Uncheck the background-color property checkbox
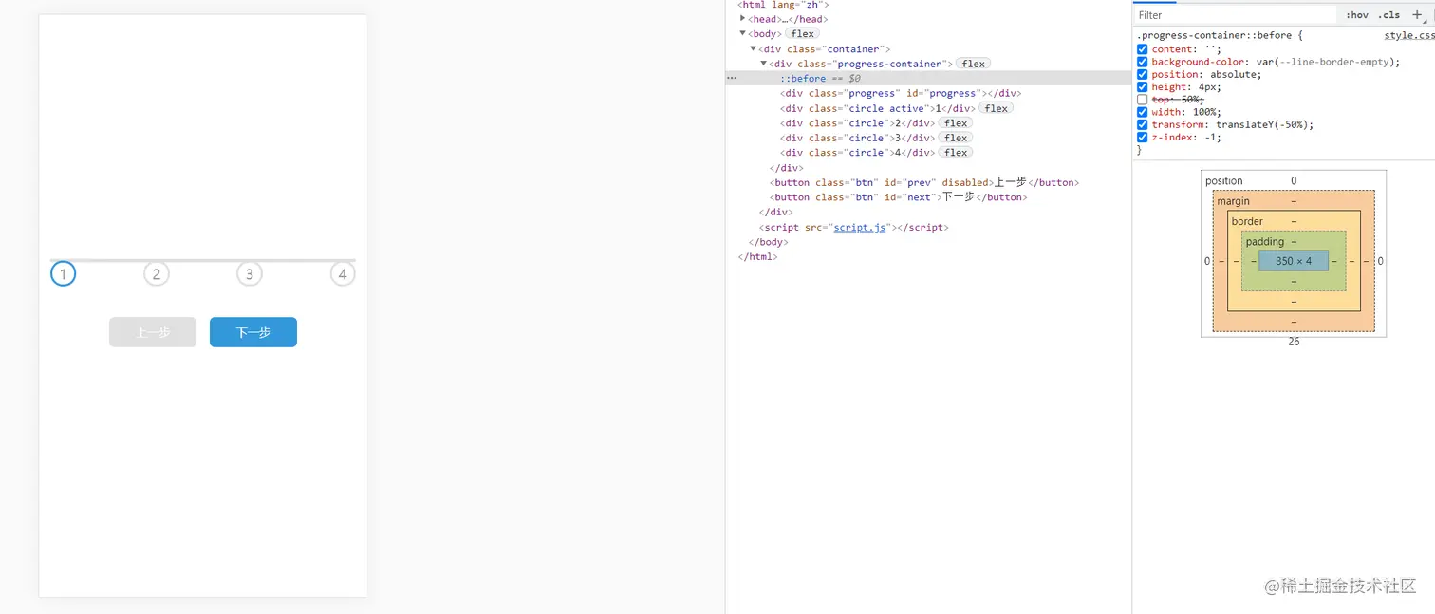 (x=1143, y=62)
